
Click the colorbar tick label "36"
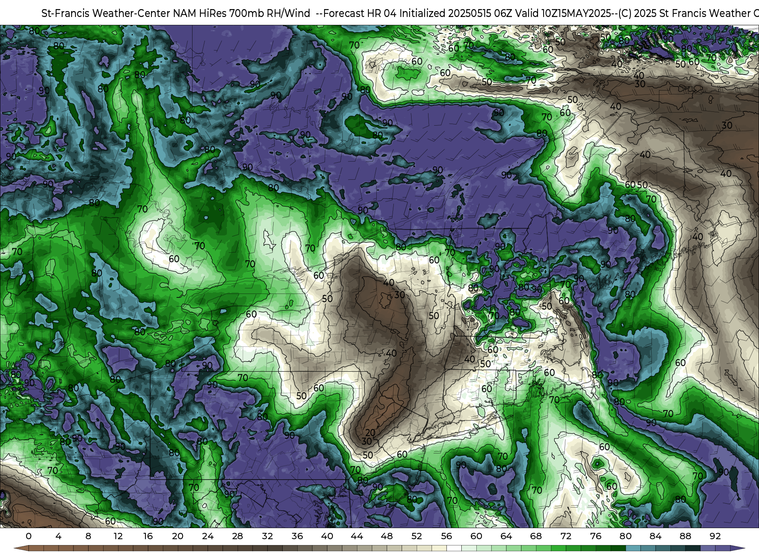click(297, 536)
